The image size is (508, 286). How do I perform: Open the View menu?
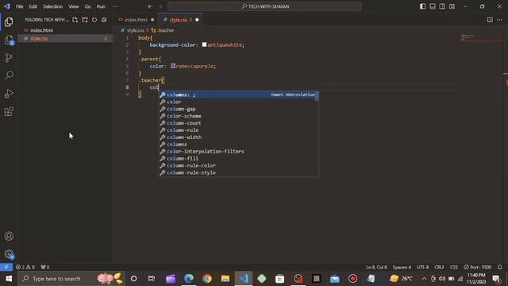pyautogui.click(x=74, y=6)
